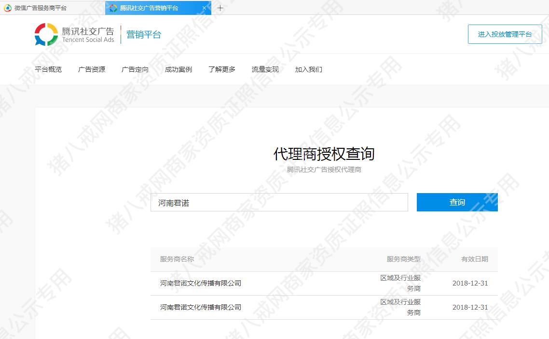The width and height of the screenshot is (549, 339).
Task: Open the 流量变现 menu item
Action: 265,69
